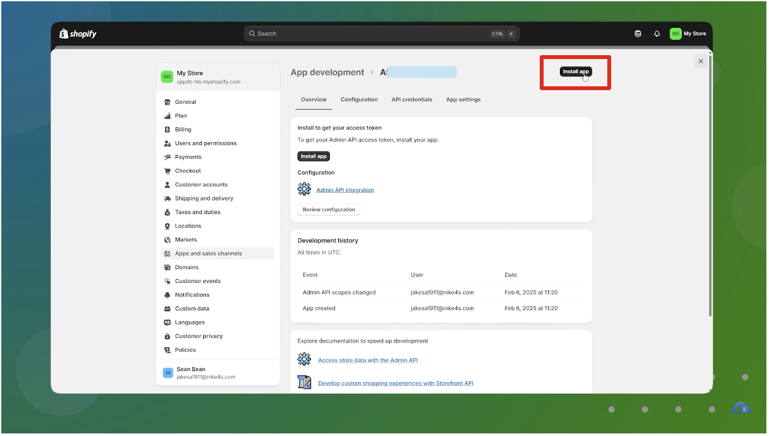The height and width of the screenshot is (436, 769).
Task: Click the My Store avatar in top bar
Action: point(676,34)
